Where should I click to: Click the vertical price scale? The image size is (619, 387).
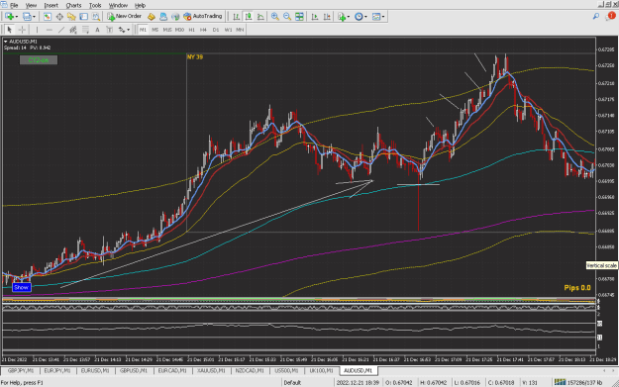coord(606,173)
